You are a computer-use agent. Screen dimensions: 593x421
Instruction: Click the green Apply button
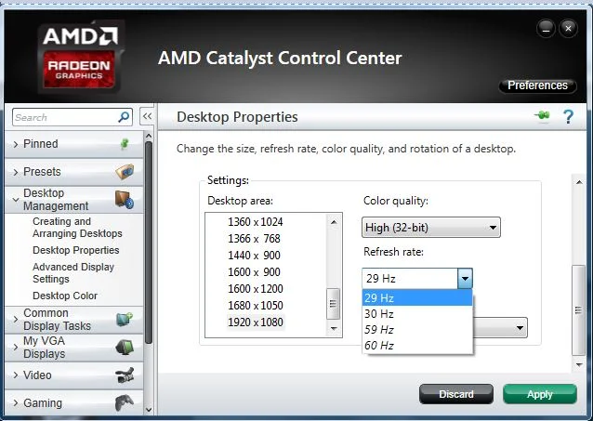[x=540, y=394]
